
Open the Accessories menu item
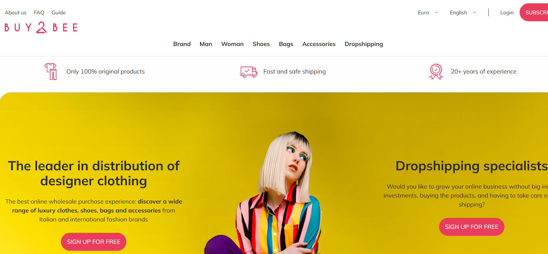coord(319,44)
